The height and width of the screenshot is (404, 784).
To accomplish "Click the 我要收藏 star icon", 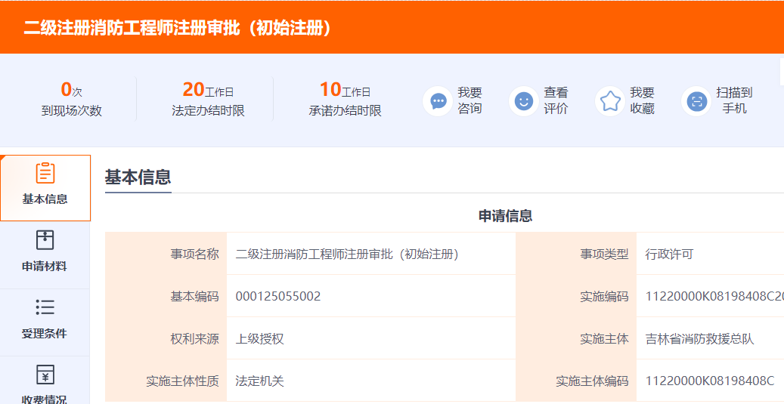I will point(610,100).
